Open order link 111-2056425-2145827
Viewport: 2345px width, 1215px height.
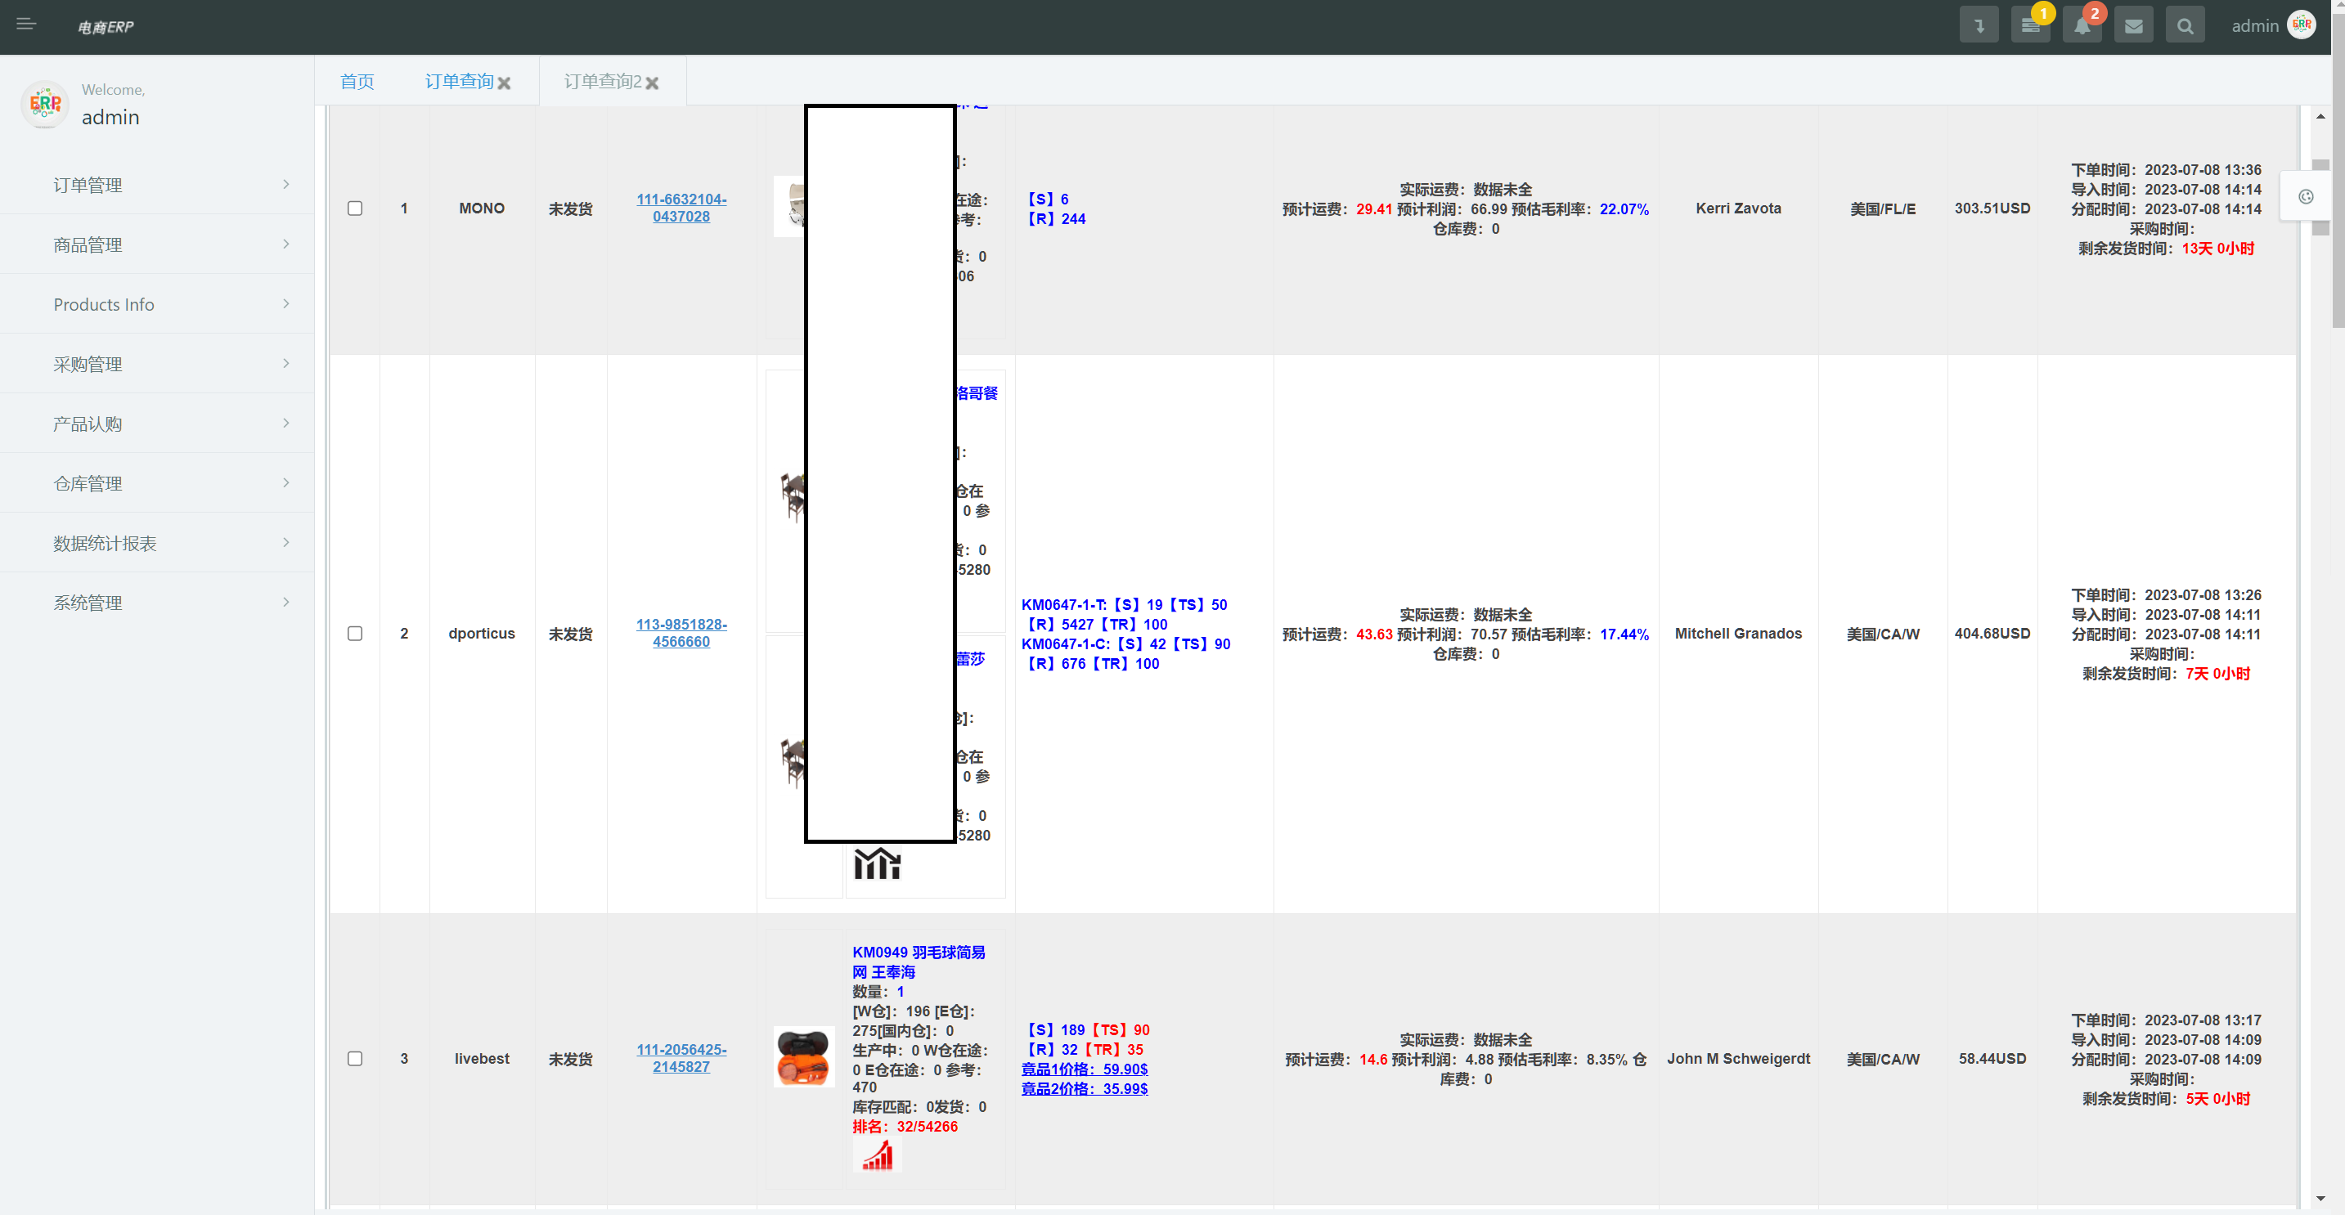681,1057
